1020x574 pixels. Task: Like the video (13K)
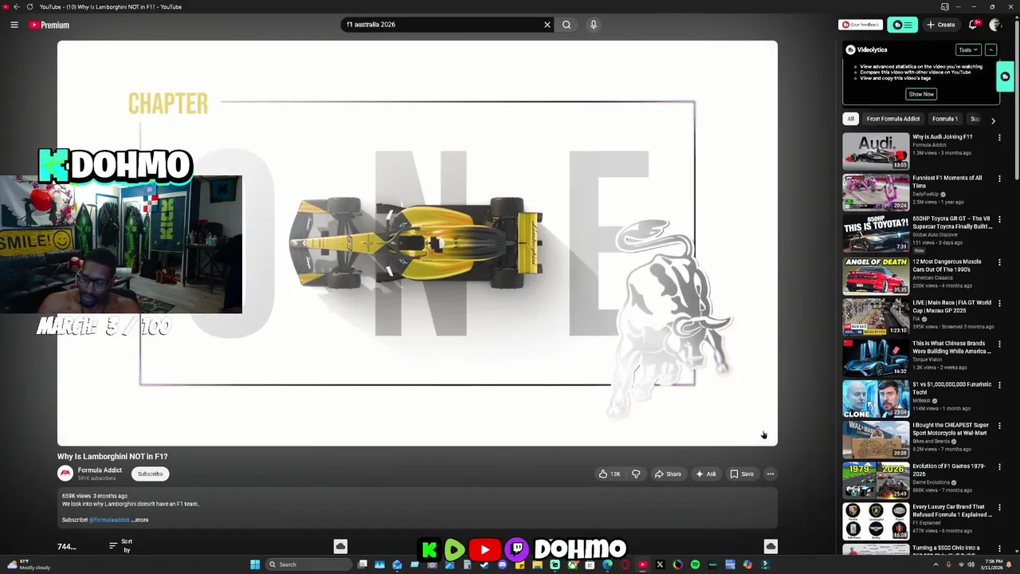point(610,474)
